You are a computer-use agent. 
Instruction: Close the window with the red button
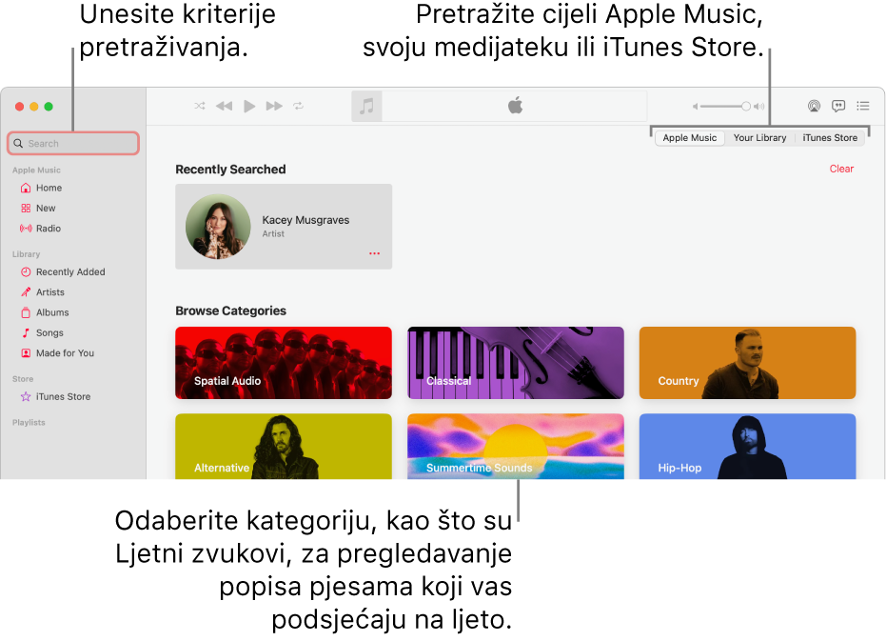point(19,107)
